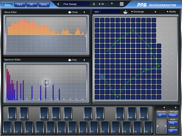
Task: Play the B3 key
Action: (148, 127)
